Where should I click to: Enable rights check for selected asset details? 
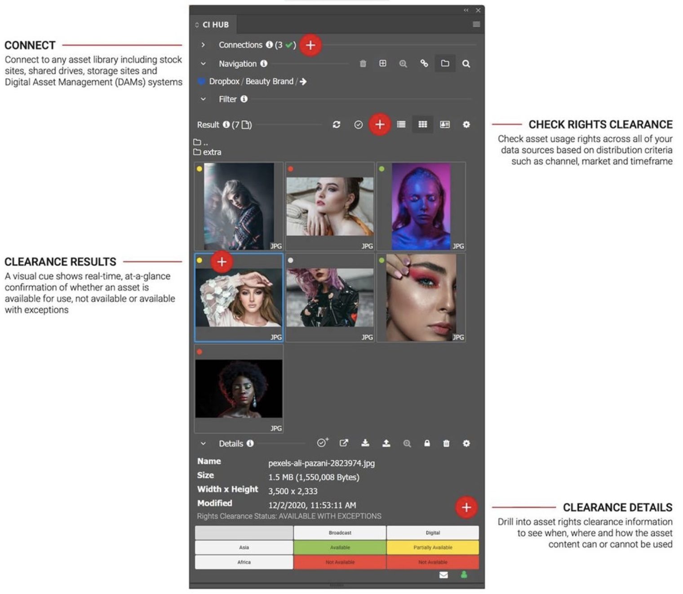(x=322, y=443)
